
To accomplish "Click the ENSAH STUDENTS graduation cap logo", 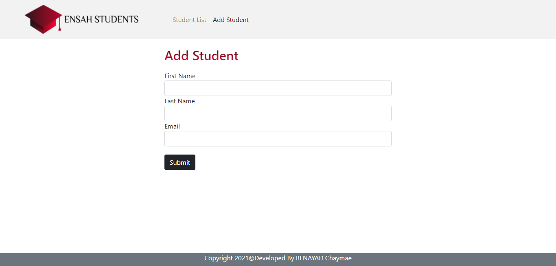I will [x=43, y=18].
